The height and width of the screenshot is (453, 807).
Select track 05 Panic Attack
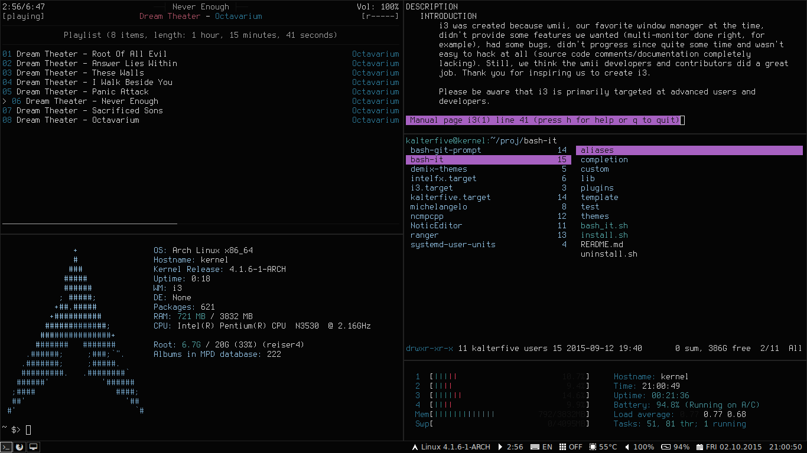pyautogui.click(x=201, y=91)
